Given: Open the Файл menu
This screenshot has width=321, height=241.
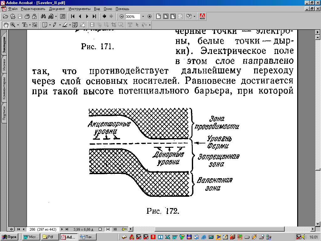Looking at the screenshot, I should pos(13,9).
